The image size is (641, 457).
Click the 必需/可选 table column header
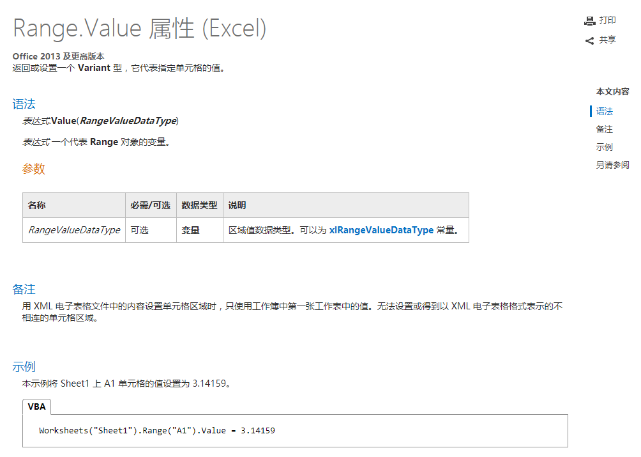click(151, 205)
